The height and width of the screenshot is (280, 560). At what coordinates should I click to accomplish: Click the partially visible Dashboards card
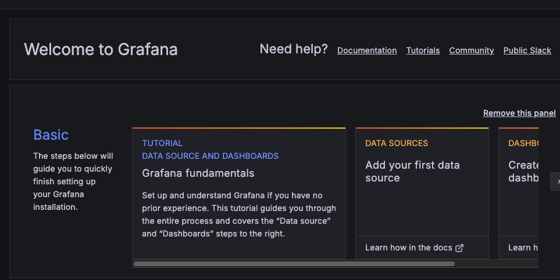click(519, 193)
